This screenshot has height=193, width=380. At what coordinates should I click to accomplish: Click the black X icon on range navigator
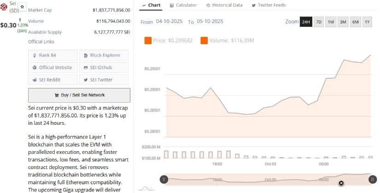[x=341, y=183]
